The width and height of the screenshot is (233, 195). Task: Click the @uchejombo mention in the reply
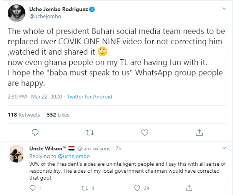click(x=73, y=156)
